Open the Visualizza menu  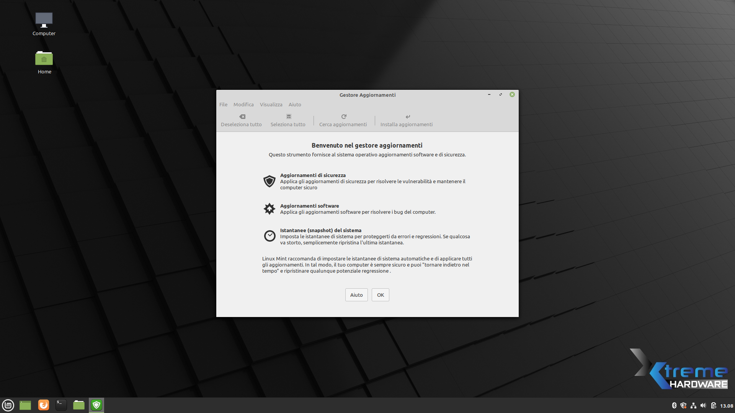click(271, 104)
